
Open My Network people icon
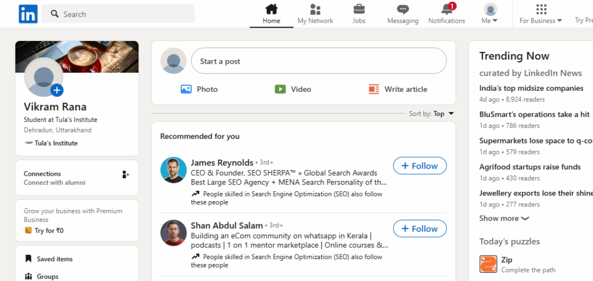click(315, 9)
